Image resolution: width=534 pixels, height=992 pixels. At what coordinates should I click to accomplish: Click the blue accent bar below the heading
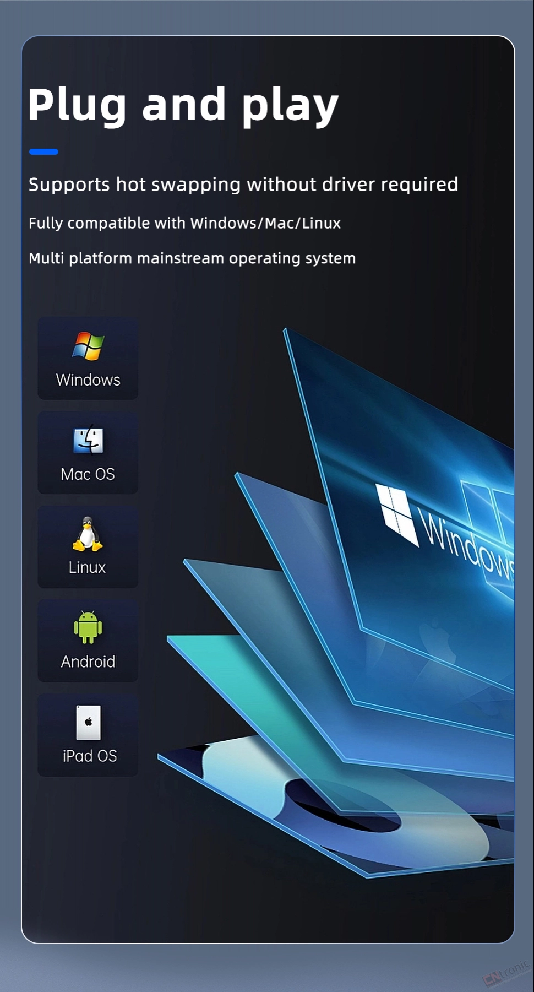coord(43,151)
